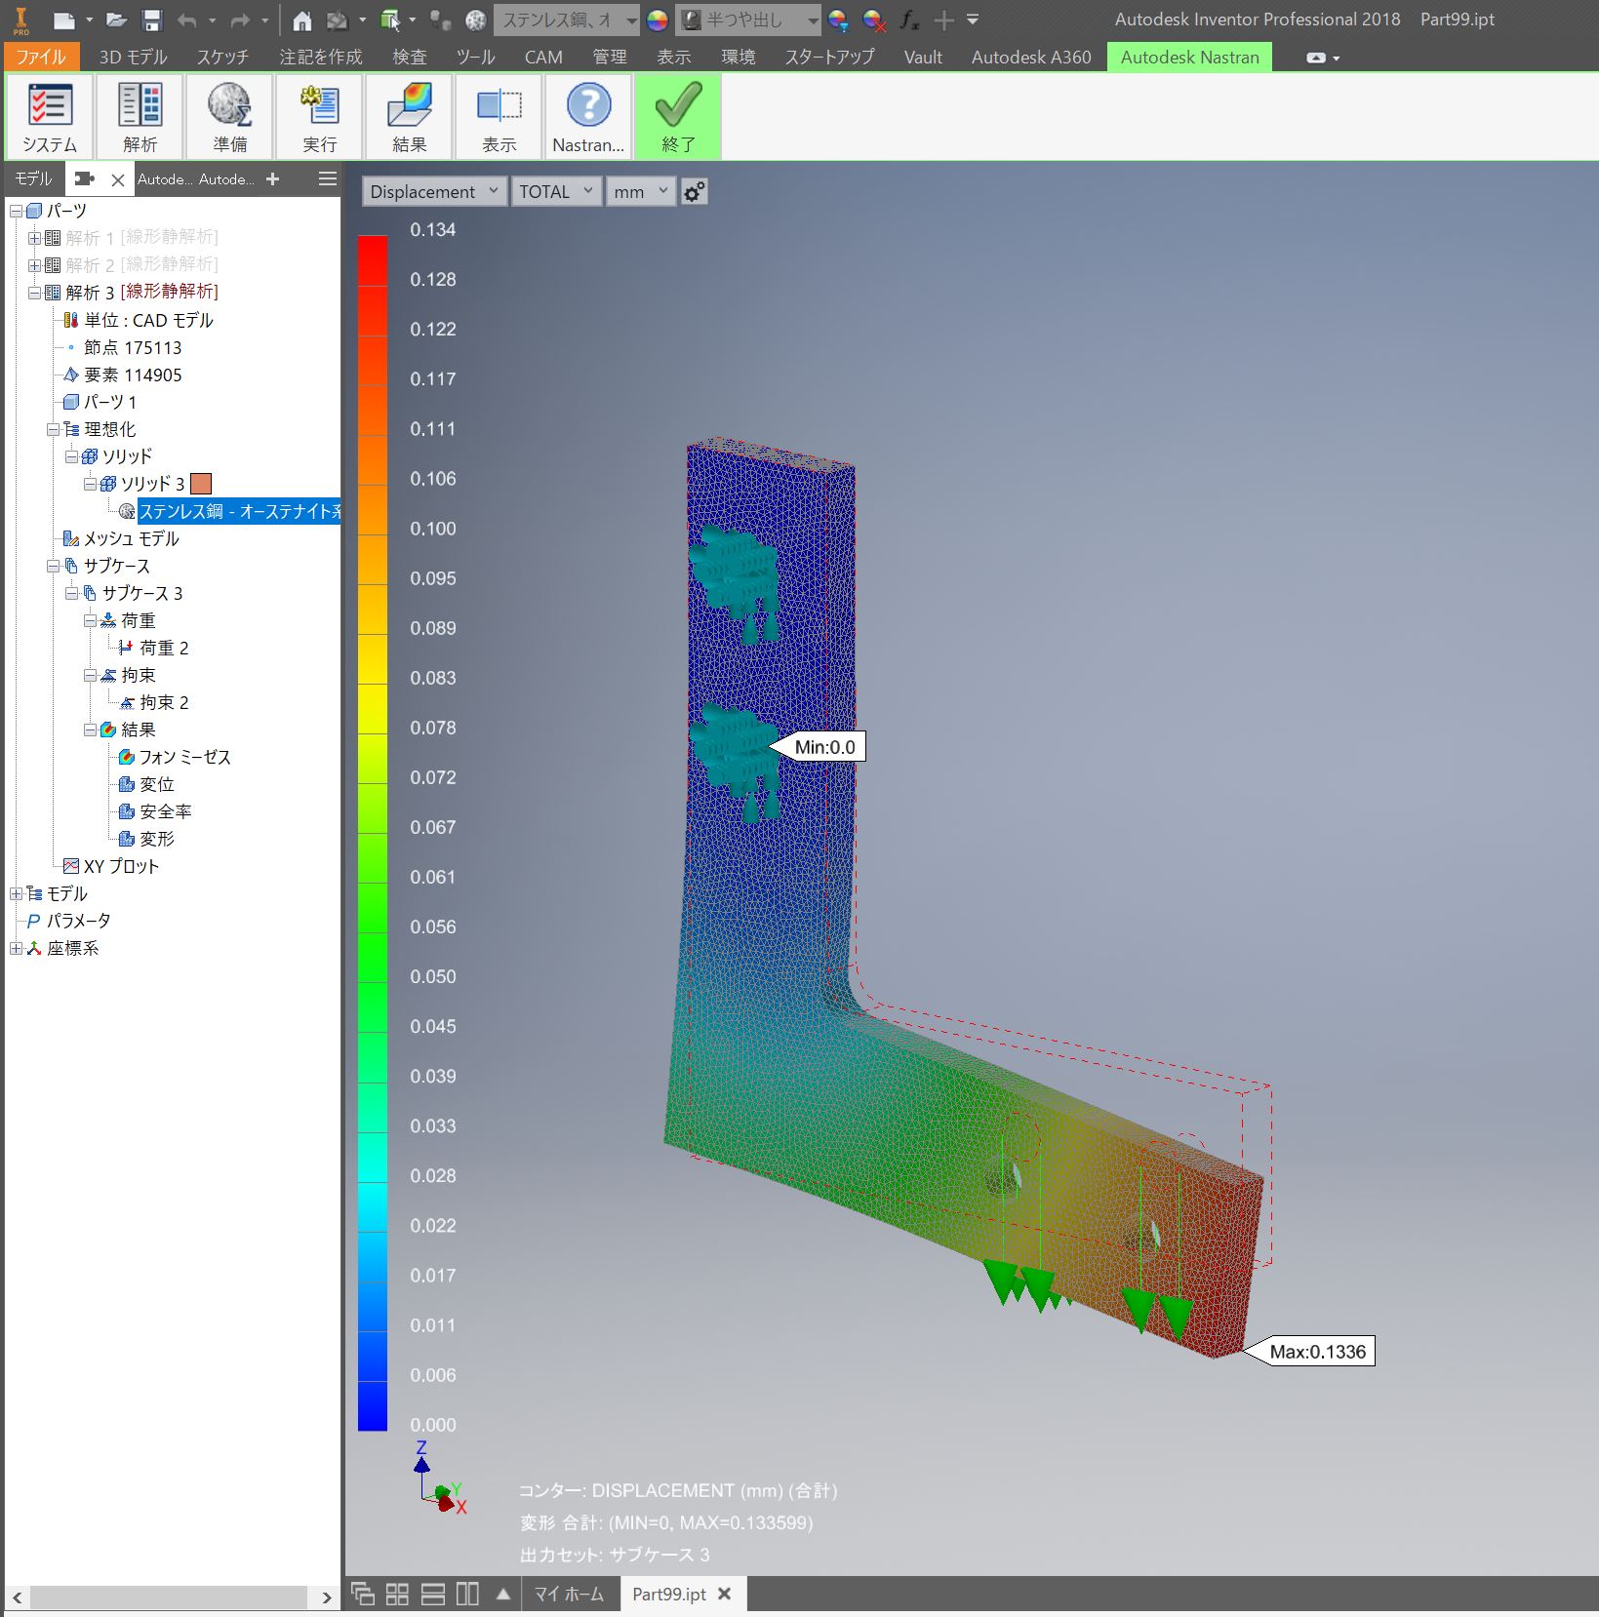Open the 結果 results panel
The image size is (1599, 1617).
[x=409, y=116]
